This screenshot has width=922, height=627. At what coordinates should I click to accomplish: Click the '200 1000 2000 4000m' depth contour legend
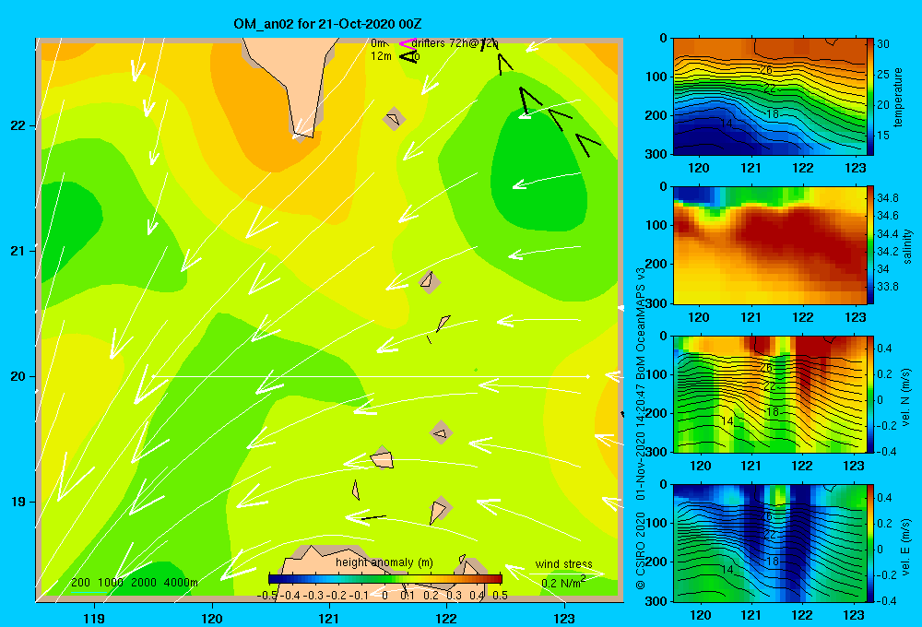tap(135, 583)
